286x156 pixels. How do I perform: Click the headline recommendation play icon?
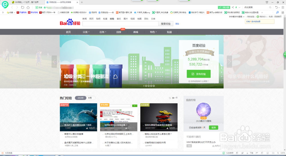click(x=224, y=153)
